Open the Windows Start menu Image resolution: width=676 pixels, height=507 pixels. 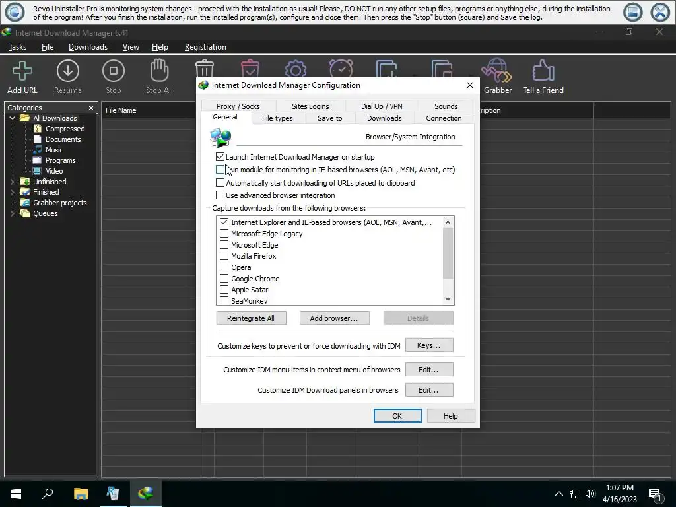coord(16,493)
